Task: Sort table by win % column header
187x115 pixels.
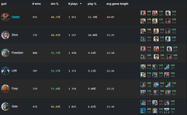Action: 54,4
